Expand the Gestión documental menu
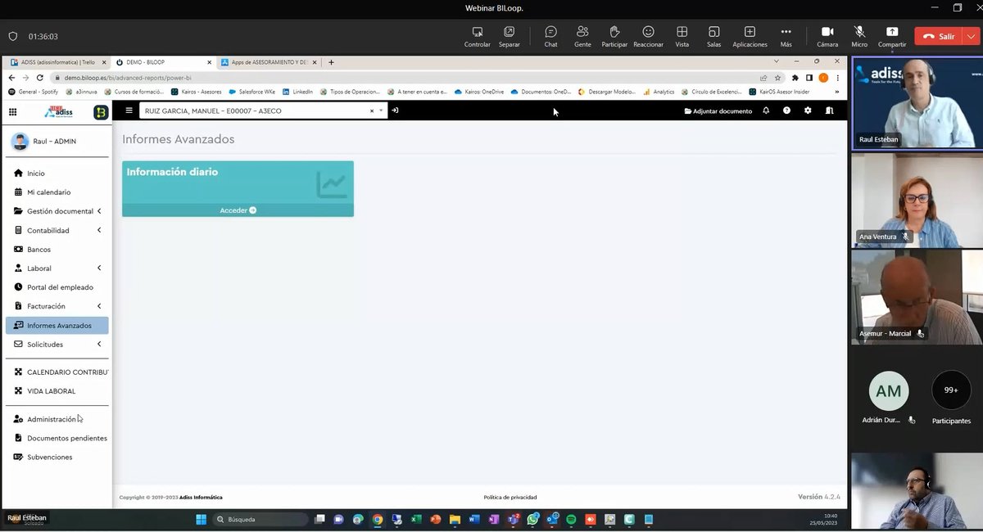 click(57, 211)
